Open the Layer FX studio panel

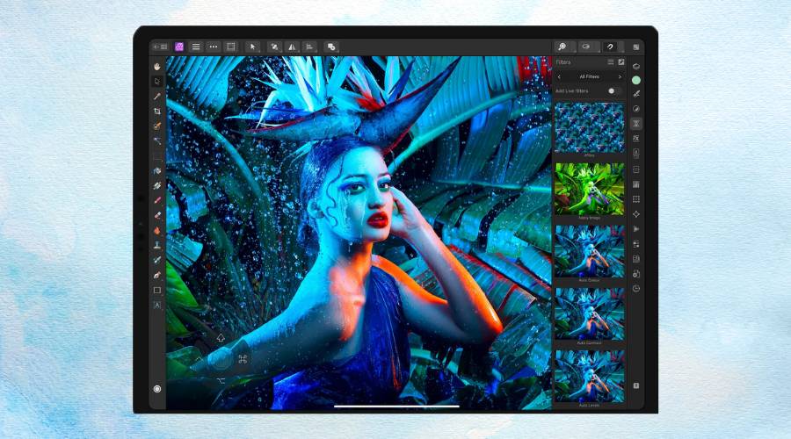pos(636,139)
